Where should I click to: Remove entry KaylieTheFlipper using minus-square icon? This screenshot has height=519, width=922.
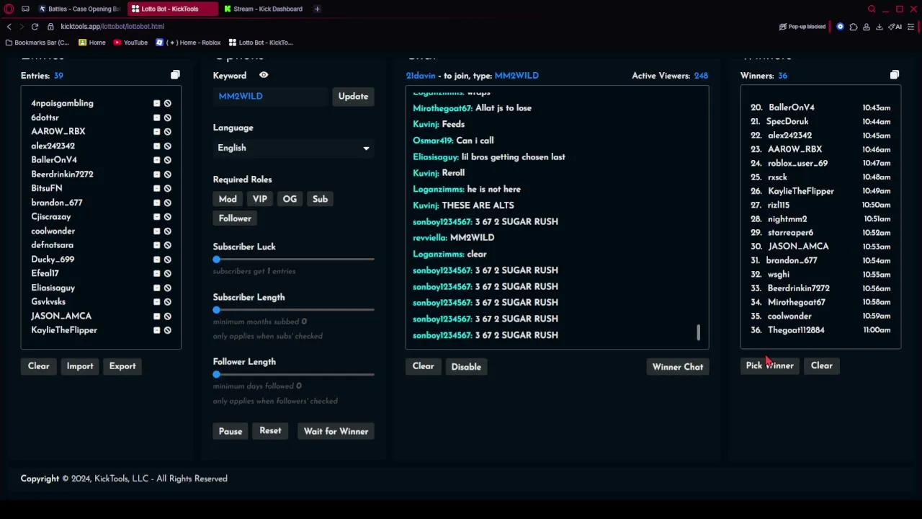coord(156,330)
